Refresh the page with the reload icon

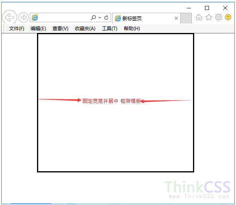(x=106, y=17)
